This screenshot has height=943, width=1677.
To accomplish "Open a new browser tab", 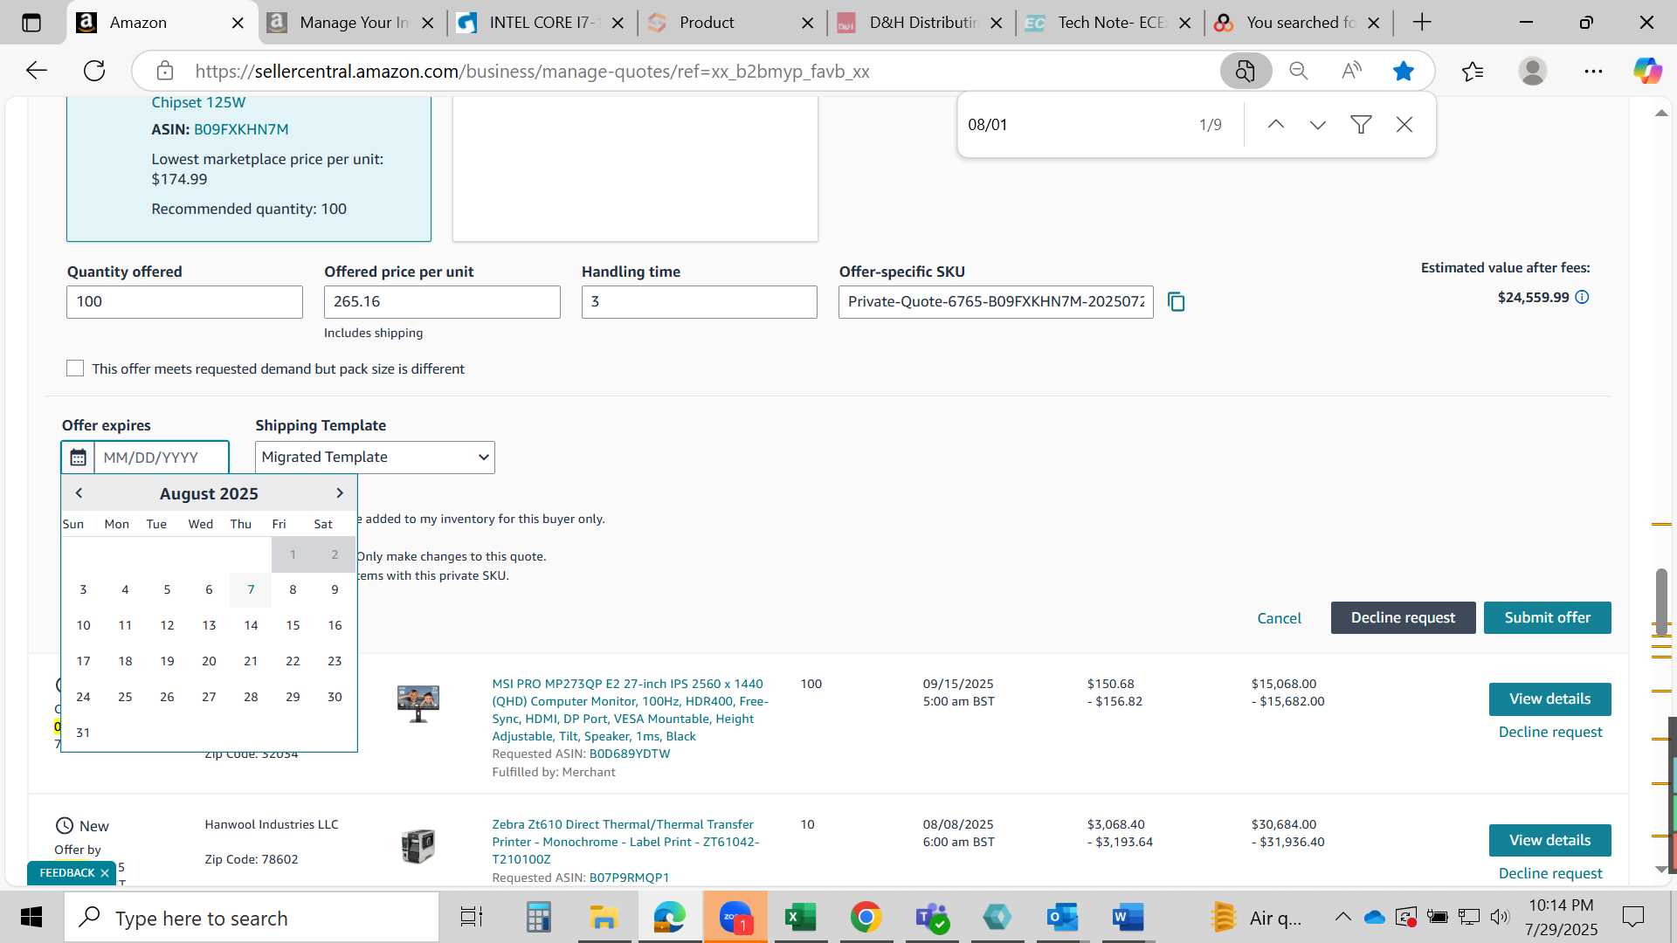I will click(1422, 23).
